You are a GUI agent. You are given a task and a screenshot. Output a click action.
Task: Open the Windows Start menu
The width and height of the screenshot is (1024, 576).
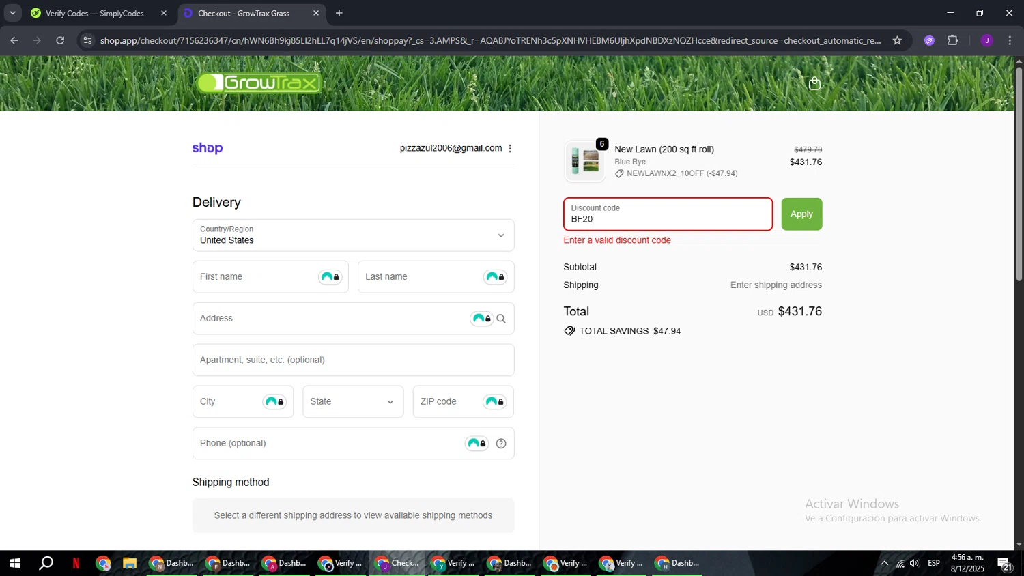click(14, 564)
